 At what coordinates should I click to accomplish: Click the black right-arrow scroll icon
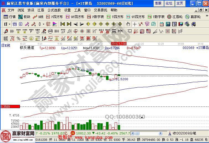coord(82,24)
